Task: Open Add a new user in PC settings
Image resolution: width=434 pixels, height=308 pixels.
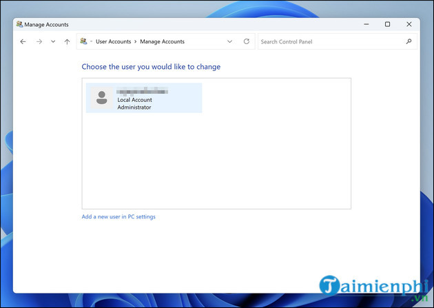Action: (118, 216)
